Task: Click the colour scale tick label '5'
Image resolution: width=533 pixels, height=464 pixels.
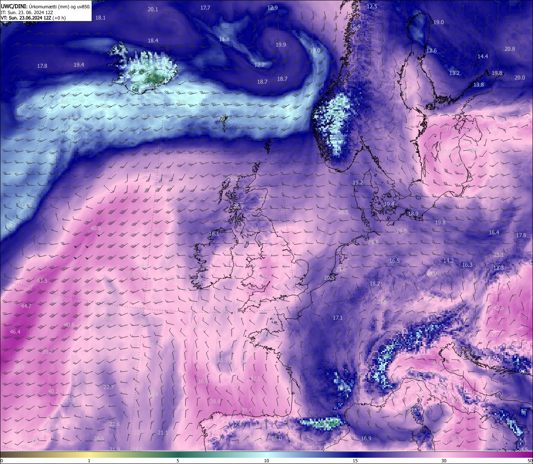Action: [x=178, y=461]
